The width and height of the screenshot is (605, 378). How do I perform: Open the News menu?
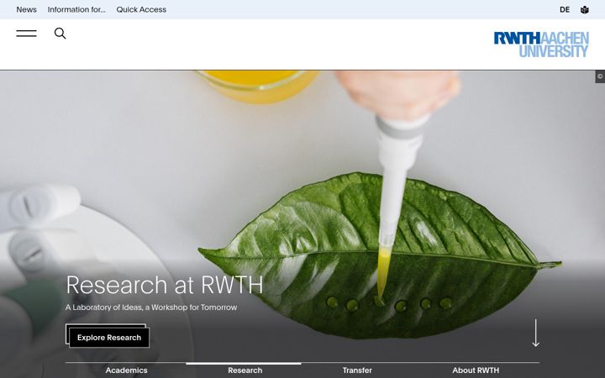pyautogui.click(x=26, y=9)
